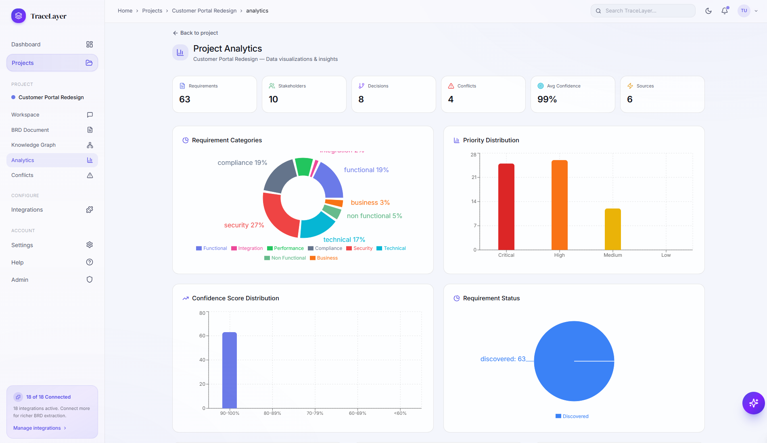
Task: Click the Conflicts warning triangle icon
Action: click(x=90, y=175)
